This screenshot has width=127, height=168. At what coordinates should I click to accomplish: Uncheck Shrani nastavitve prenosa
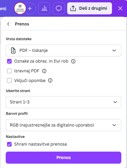coord(9,144)
